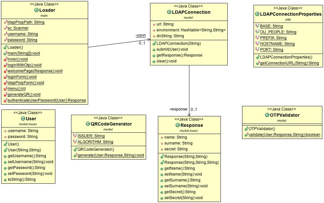Viewport: 324px width, 203px height.
Task: Select the menu():int method
Action: pyautogui.click(x=16, y=89)
